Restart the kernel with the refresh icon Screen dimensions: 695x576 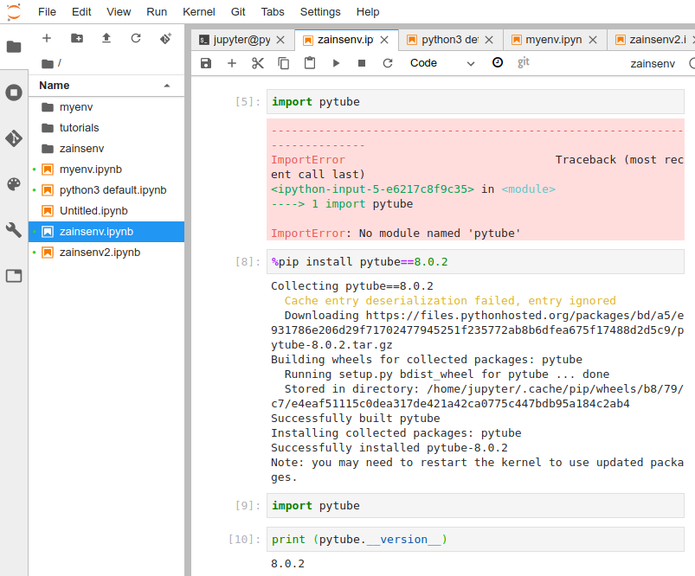[388, 63]
